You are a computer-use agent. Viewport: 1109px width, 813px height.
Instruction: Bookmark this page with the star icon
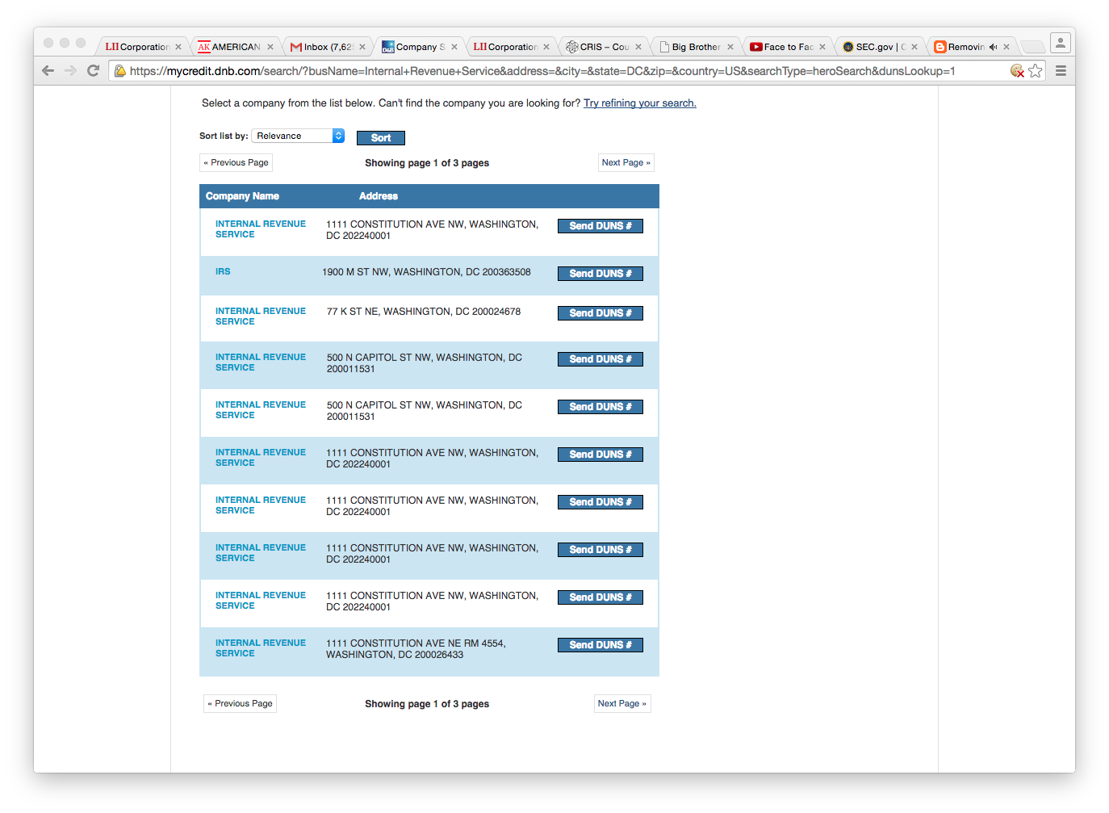point(1036,71)
